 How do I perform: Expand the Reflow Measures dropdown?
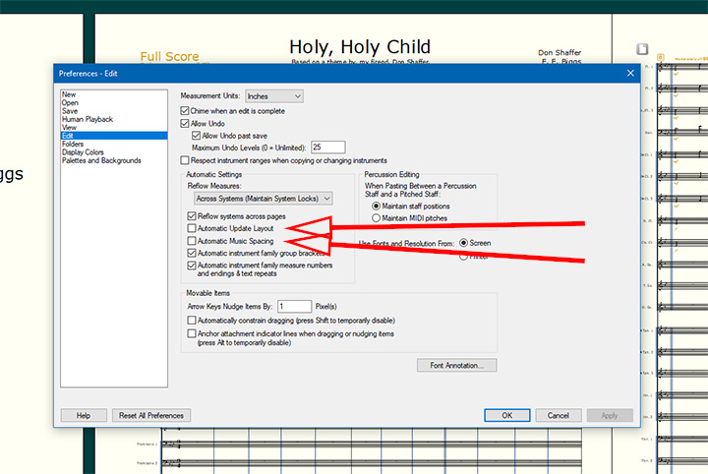click(x=260, y=198)
